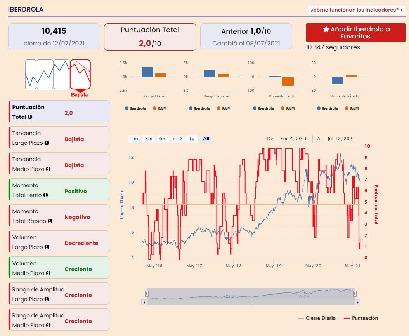
Task: Click info icon for Rango de Amplitud Medio Plazo
Action: [x=48, y=325]
